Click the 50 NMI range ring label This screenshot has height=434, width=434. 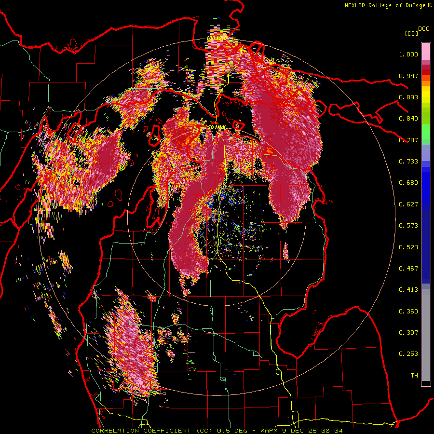pyautogui.click(x=217, y=127)
